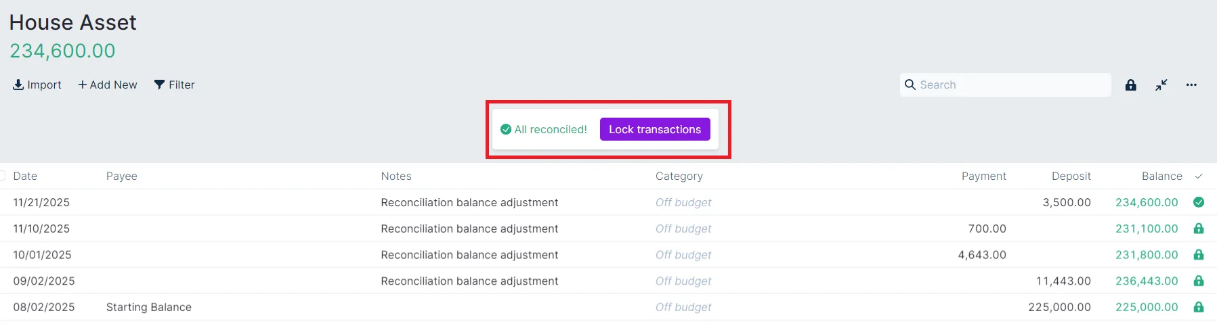
Task: Sort by the Date column header
Action: pyautogui.click(x=25, y=176)
